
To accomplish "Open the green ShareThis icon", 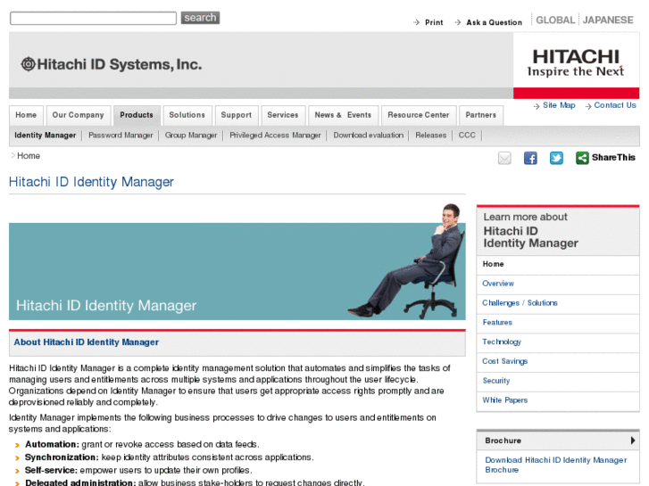I will pos(582,158).
